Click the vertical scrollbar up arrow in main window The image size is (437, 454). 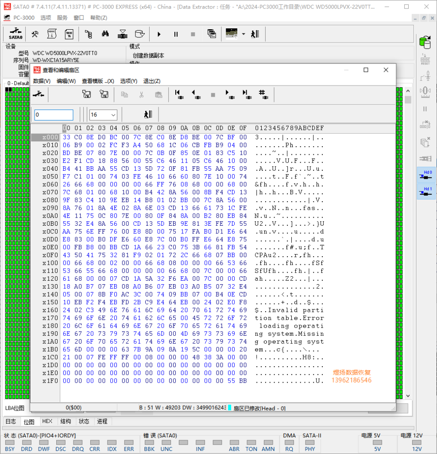coord(408,91)
